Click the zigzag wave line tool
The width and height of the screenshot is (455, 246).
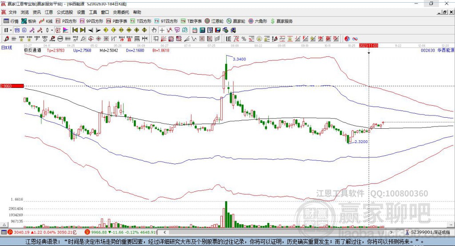point(194,39)
